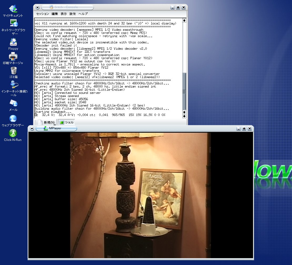Viewport: 292px width, 265px height.
Task: Minimize the MPlayer window
Action: [238, 129]
